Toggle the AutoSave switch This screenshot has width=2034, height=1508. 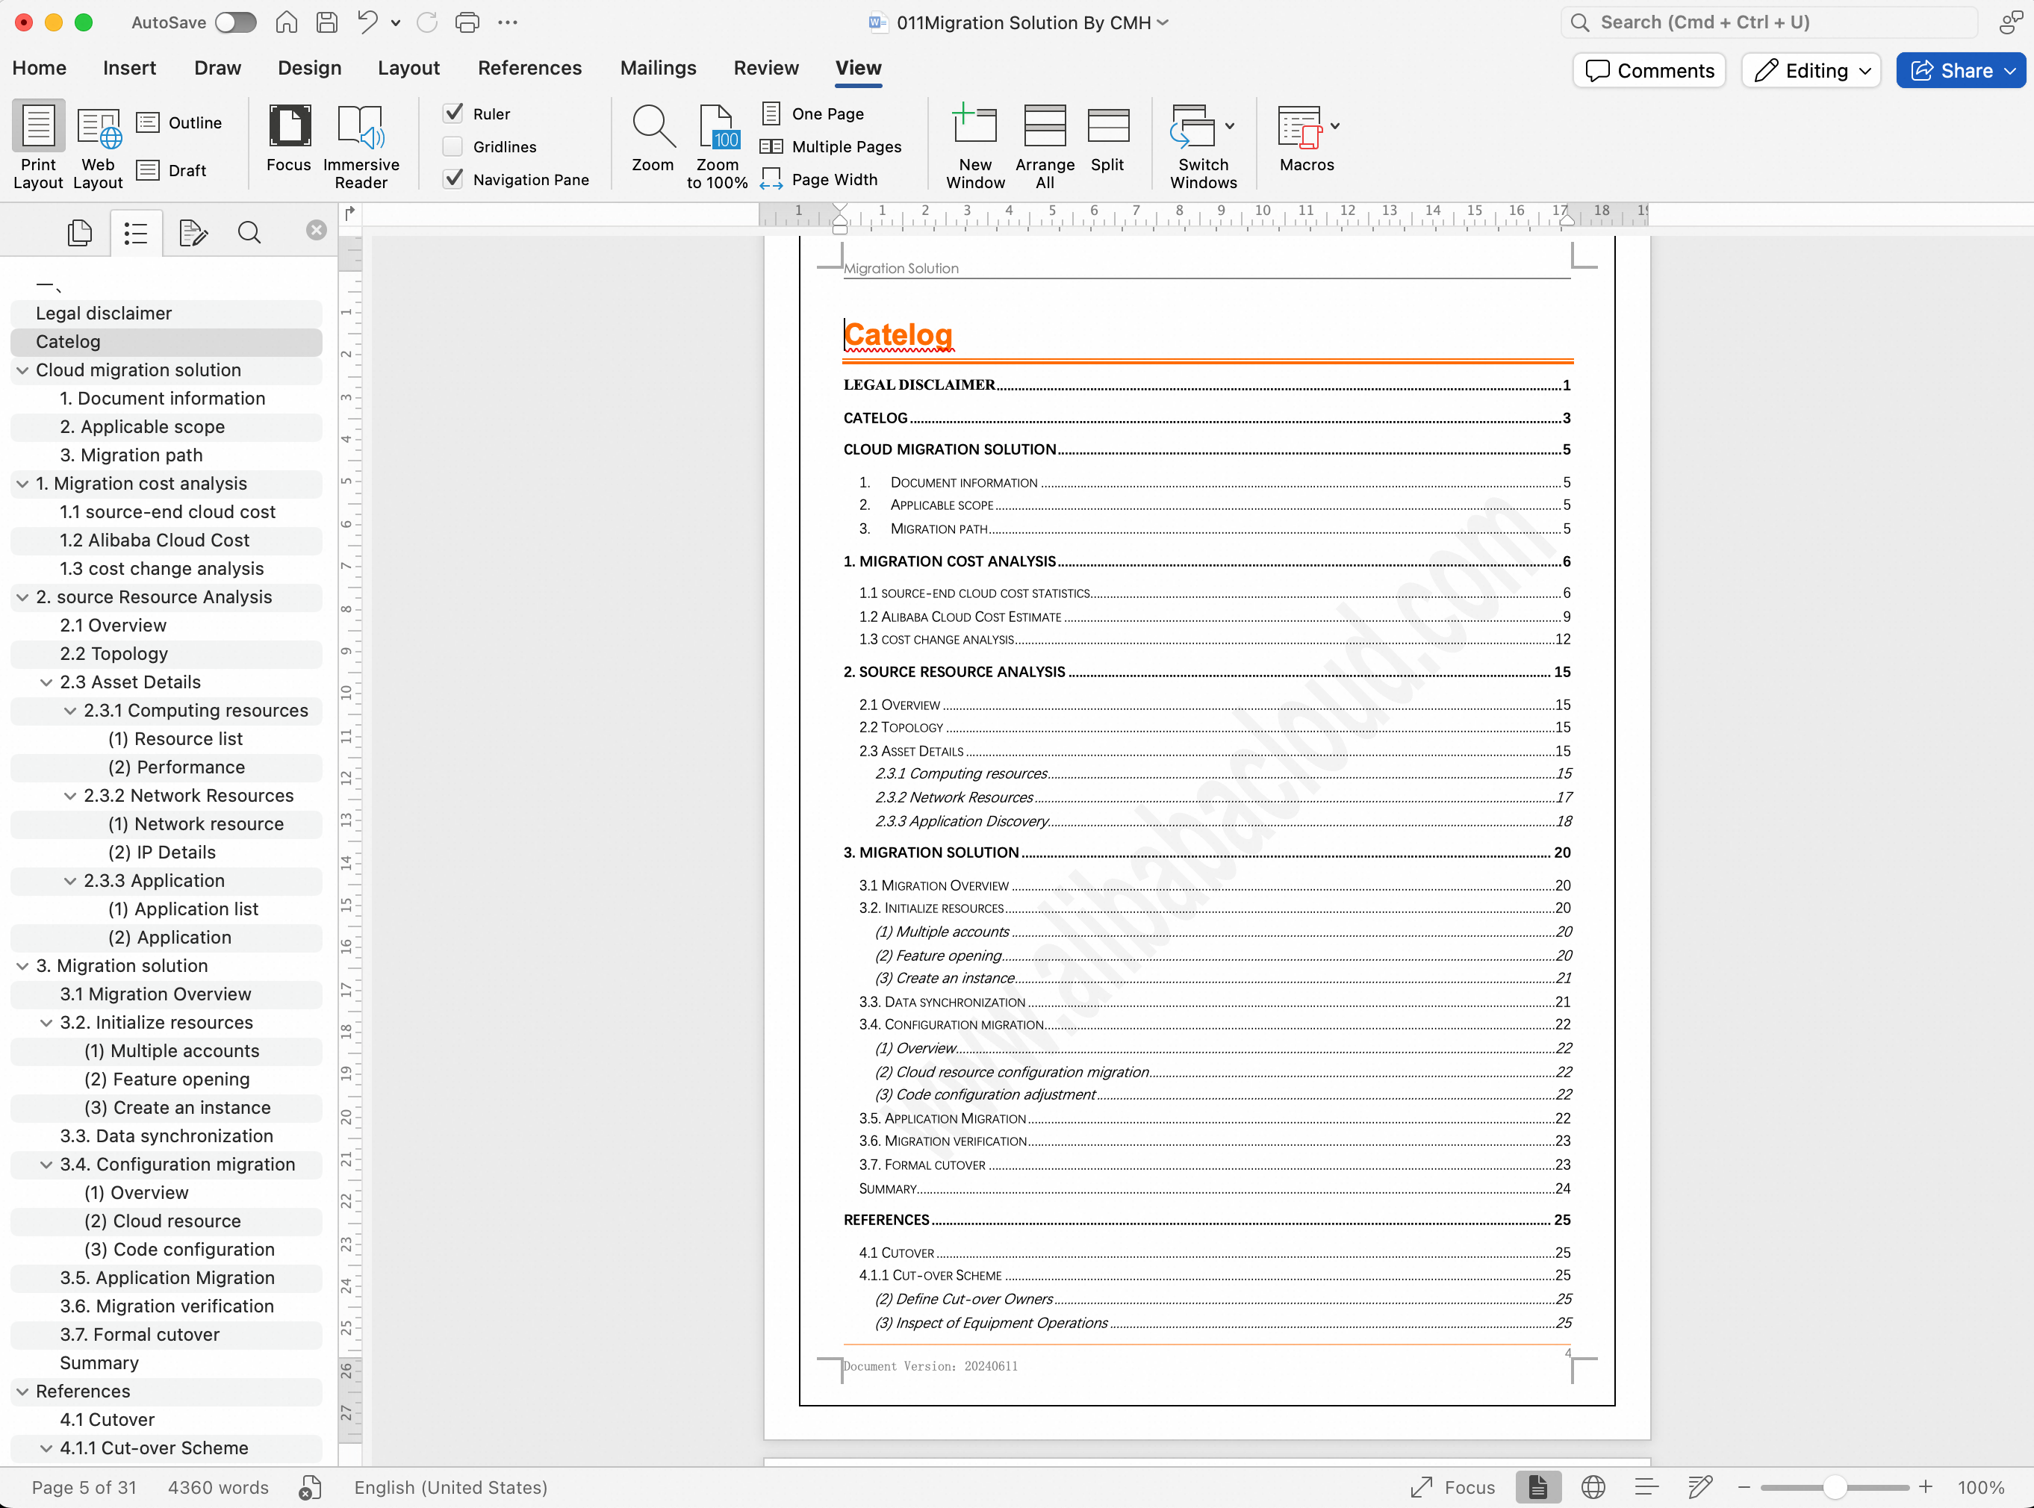point(235,22)
